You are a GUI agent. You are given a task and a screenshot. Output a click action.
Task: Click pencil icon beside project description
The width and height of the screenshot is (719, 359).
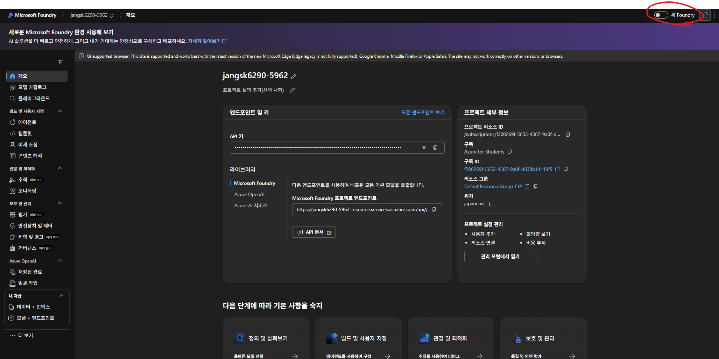(x=292, y=90)
